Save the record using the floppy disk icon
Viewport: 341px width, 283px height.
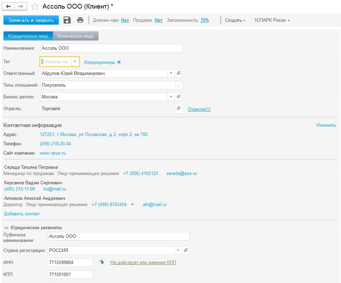(x=67, y=20)
